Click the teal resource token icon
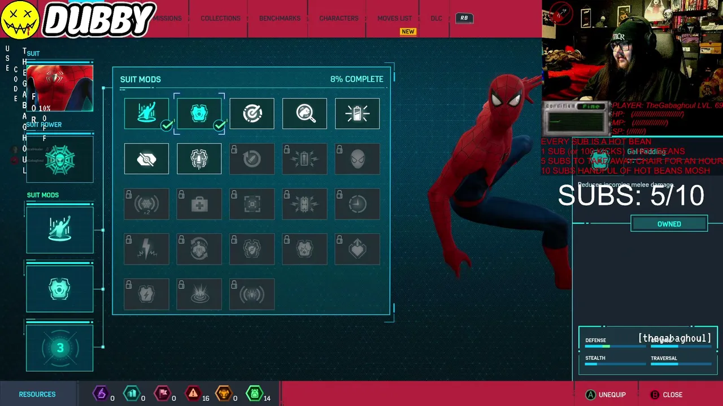Screen dimensions: 723x406 tap(132, 394)
